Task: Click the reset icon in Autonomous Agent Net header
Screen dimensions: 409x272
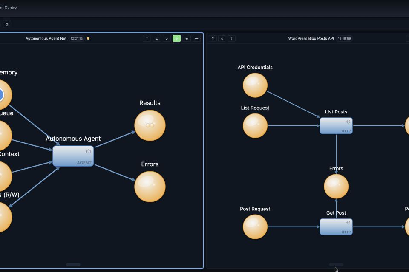Action: [187, 38]
